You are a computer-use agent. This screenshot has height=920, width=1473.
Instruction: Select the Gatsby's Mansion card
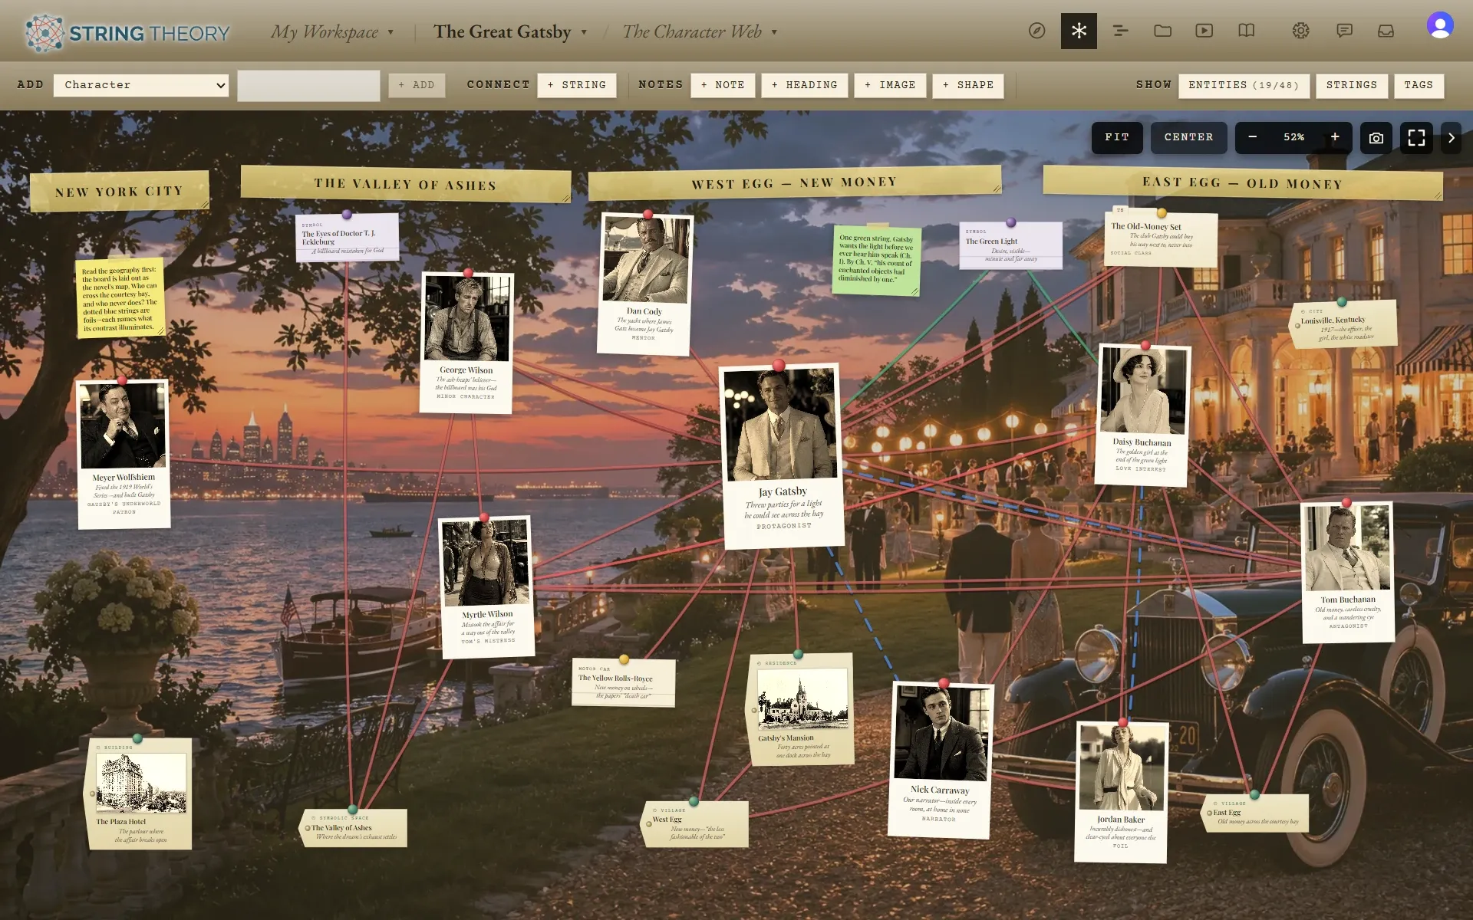pyautogui.click(x=801, y=709)
